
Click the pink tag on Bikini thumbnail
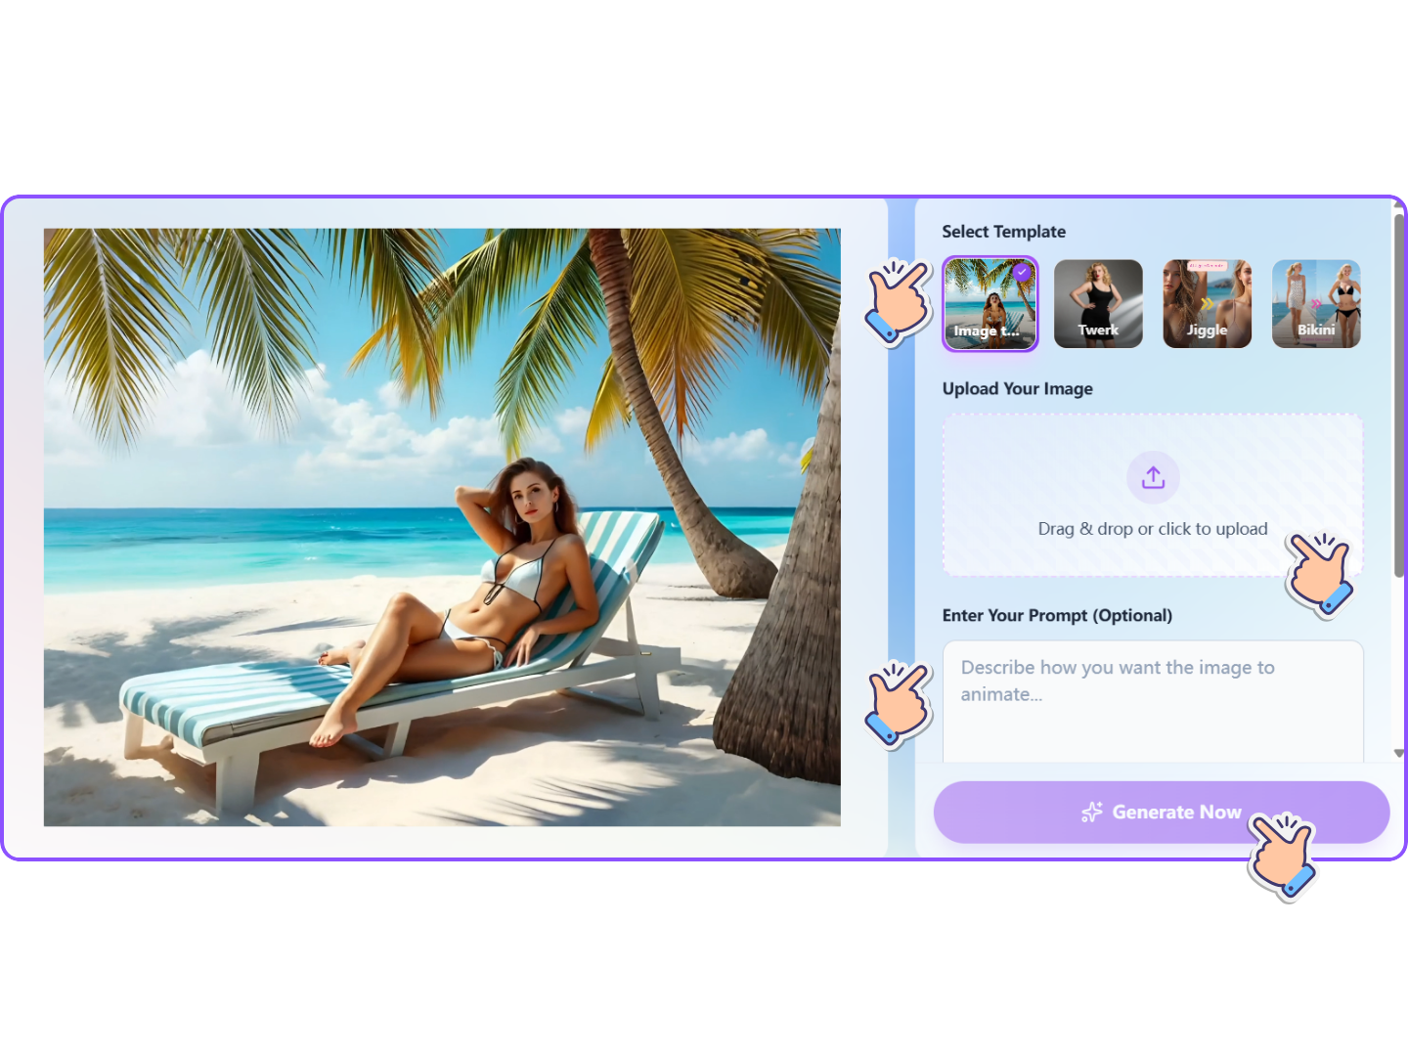coord(1317,339)
